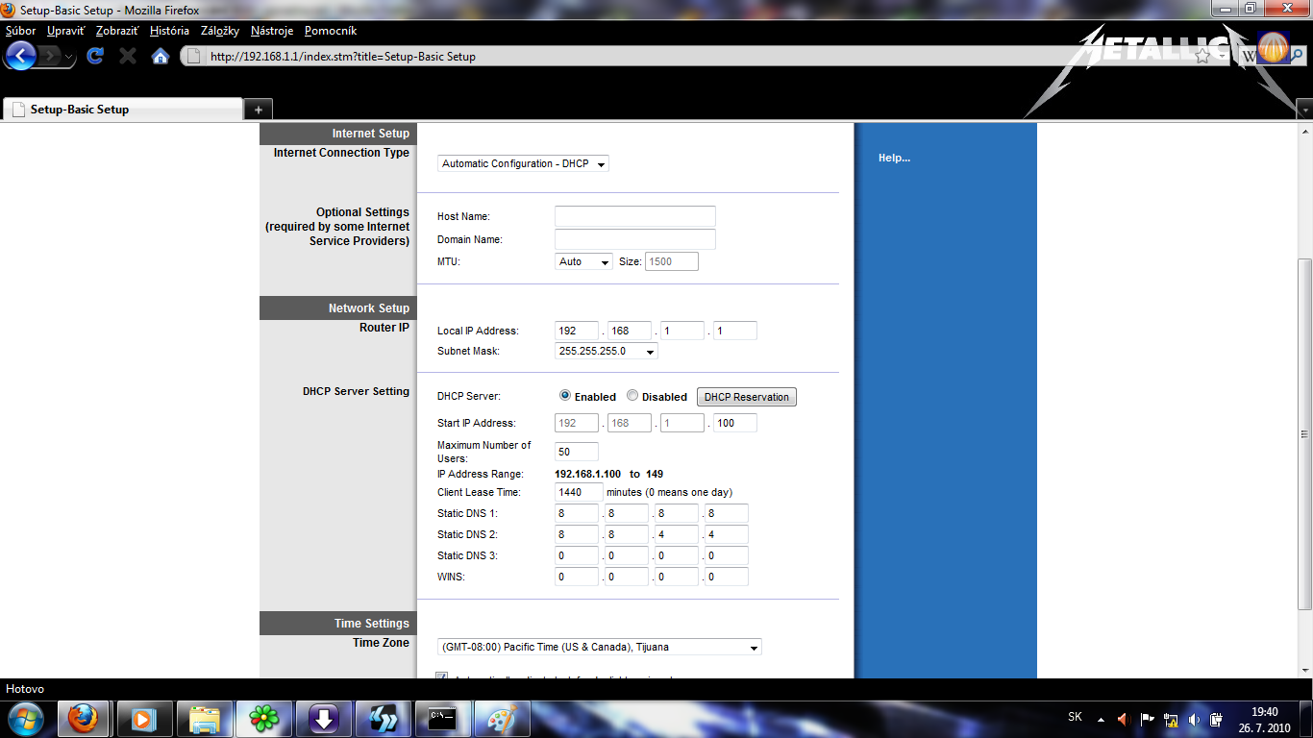Go to the Firefox home page
Image resolution: width=1313 pixels, height=738 pixels.
161,56
